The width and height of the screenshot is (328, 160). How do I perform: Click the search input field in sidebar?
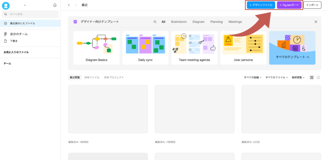pos(30,14)
